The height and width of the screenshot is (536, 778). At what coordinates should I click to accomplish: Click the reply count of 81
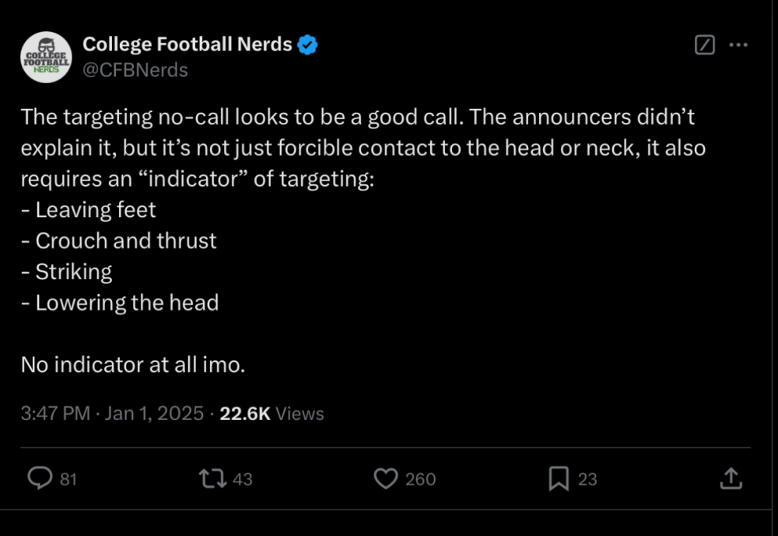pos(68,479)
